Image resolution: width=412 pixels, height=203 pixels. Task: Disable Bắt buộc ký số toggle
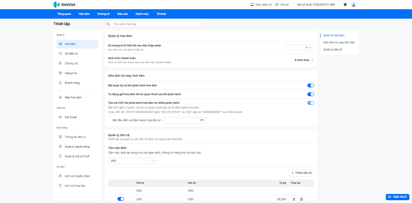point(311,86)
